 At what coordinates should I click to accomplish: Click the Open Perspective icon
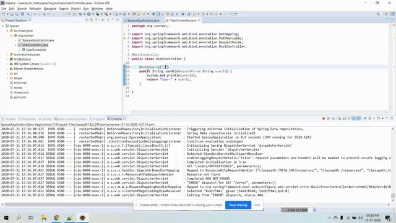point(386,14)
